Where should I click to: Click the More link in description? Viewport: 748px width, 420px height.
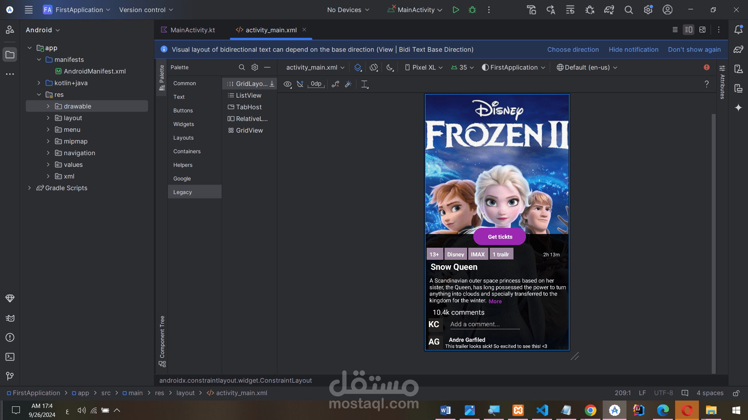pyautogui.click(x=495, y=301)
